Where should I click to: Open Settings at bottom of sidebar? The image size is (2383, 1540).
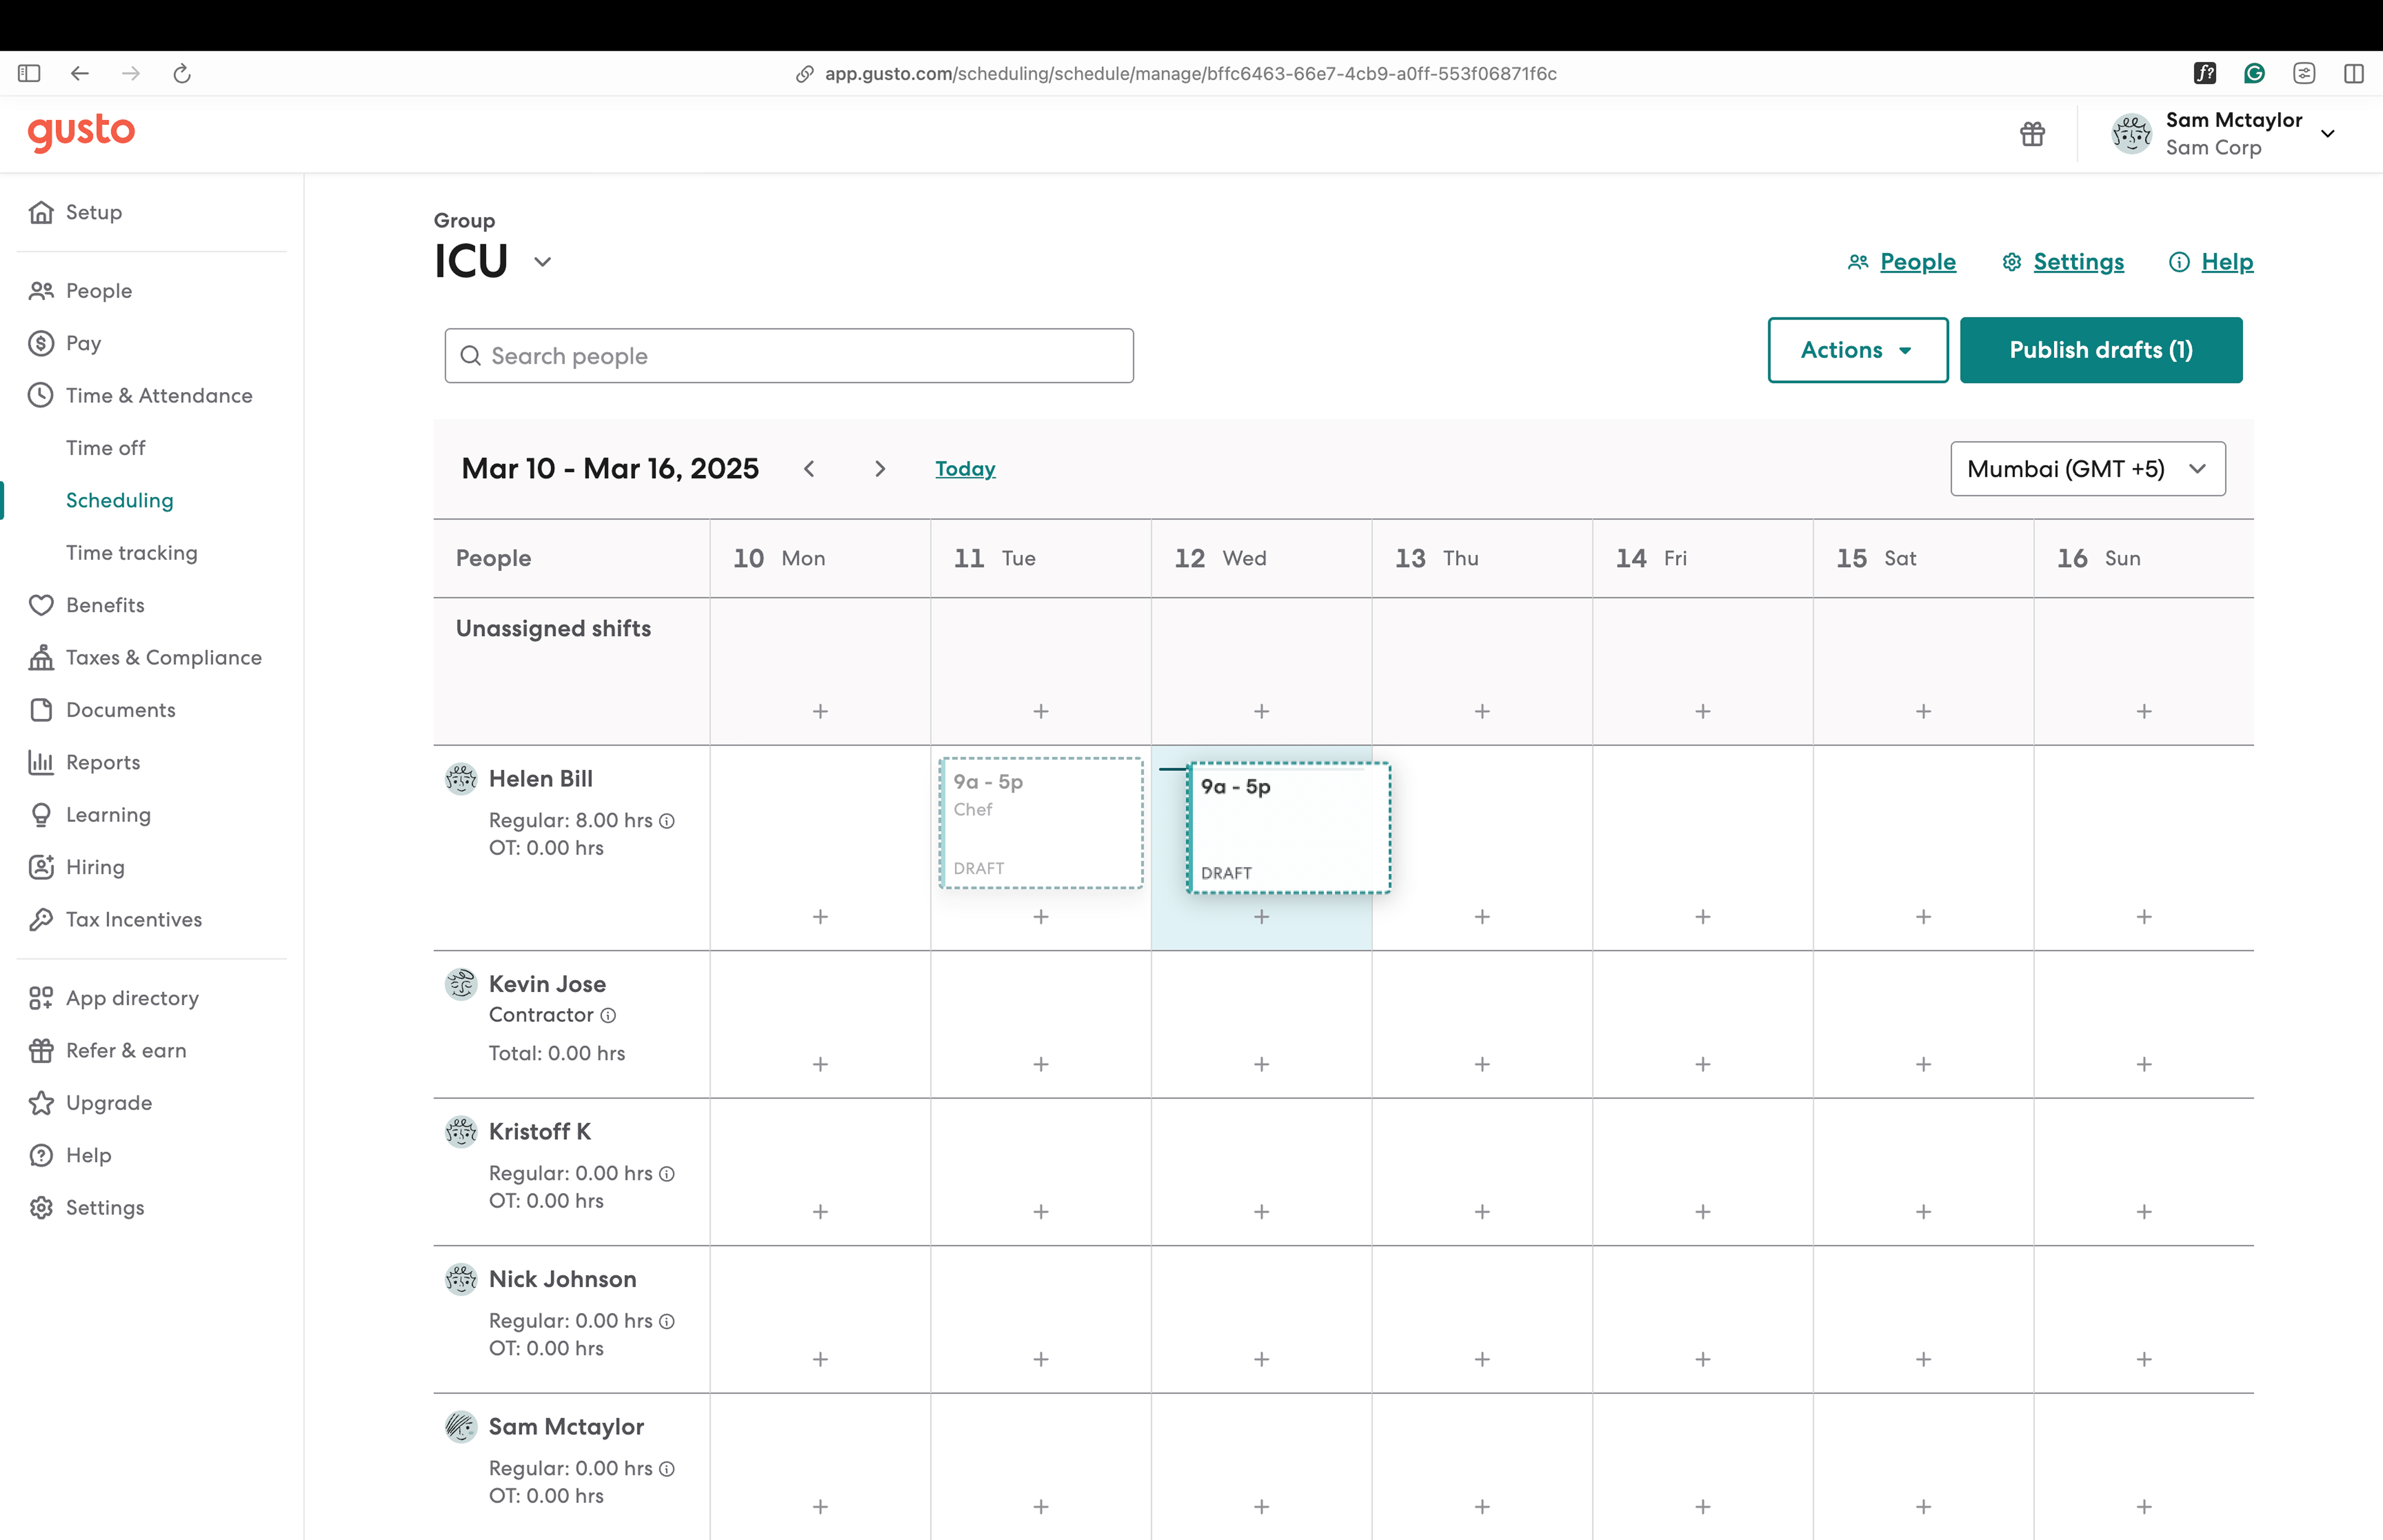(x=105, y=1208)
